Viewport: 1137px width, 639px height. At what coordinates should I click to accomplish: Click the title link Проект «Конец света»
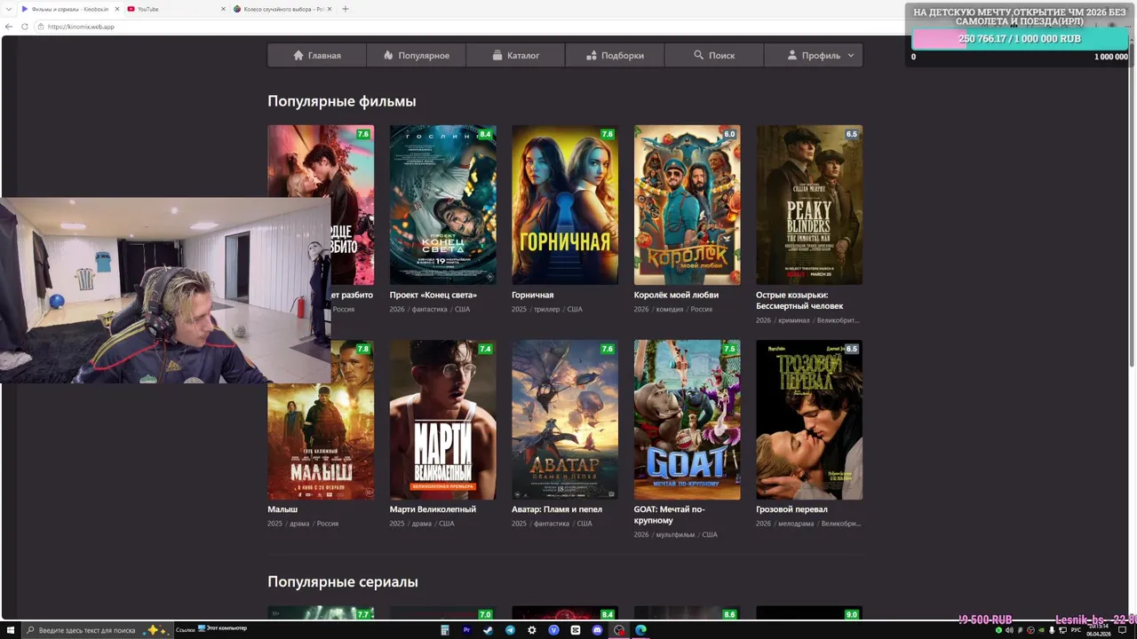(433, 295)
